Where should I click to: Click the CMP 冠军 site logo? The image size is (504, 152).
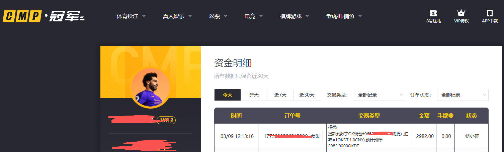(x=44, y=16)
